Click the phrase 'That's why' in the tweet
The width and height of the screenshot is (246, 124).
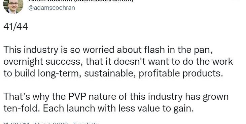[26, 97]
